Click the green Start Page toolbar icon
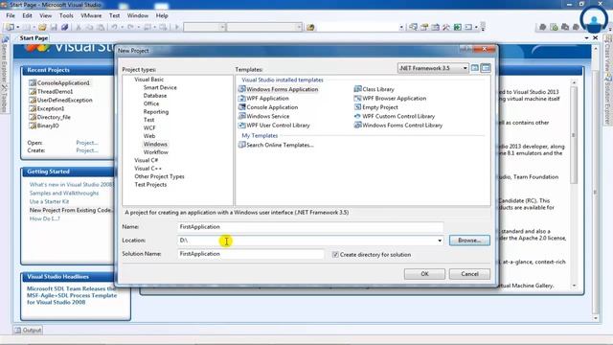The image size is (613, 345). 458,27
